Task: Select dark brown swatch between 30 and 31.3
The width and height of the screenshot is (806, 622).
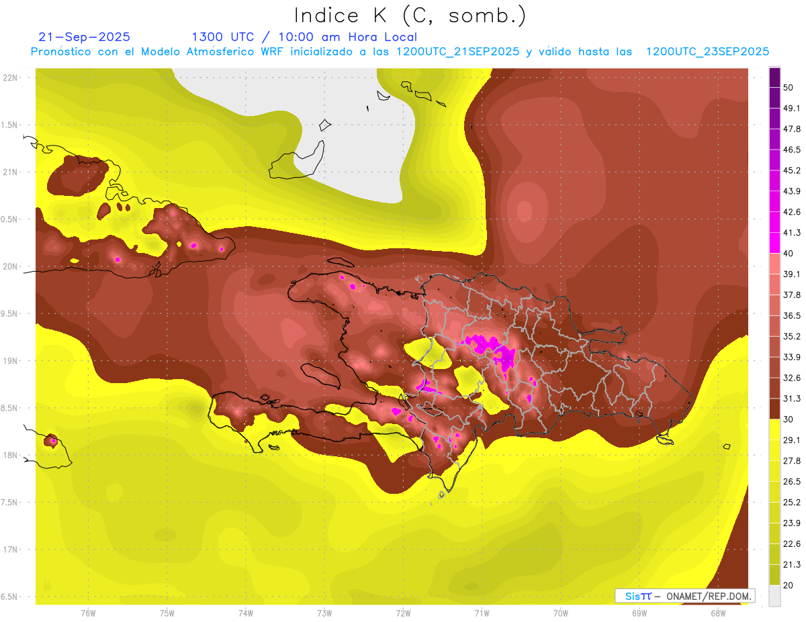Action: 774,409
